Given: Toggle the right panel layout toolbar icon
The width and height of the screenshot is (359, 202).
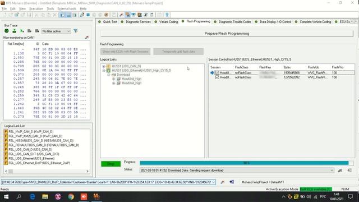Looking at the screenshot, I should pos(75,15).
